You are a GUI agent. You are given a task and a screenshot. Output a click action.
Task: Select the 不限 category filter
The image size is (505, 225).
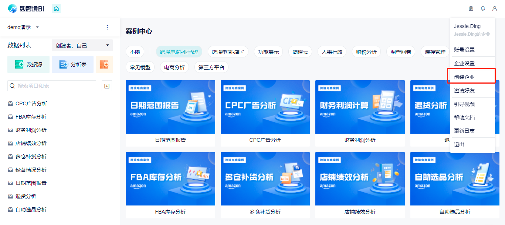pyautogui.click(x=135, y=52)
